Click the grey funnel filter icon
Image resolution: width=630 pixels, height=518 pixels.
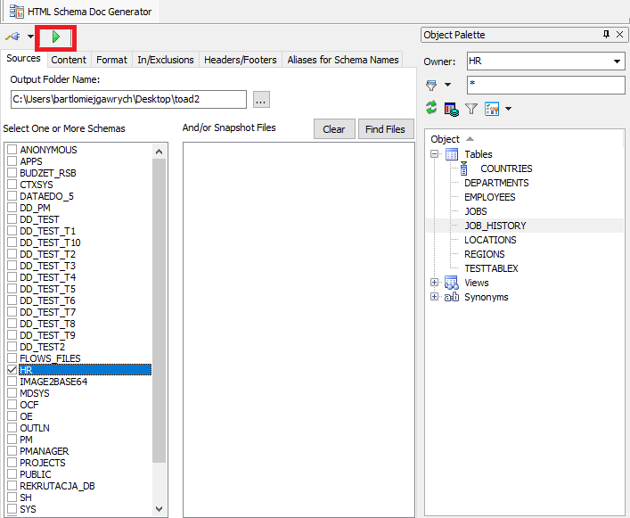point(471,109)
